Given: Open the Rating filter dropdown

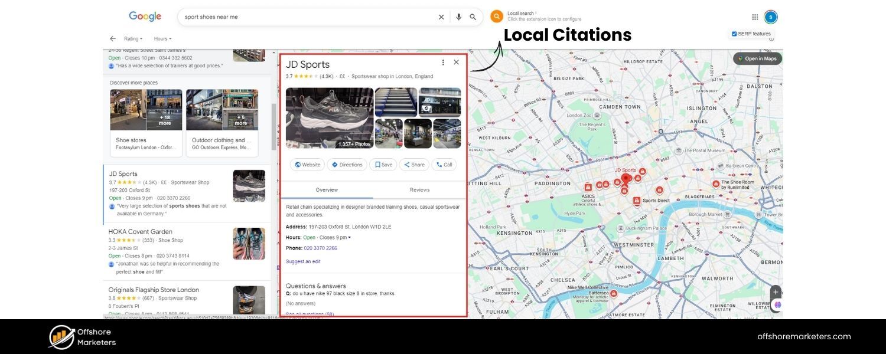Looking at the screenshot, I should coord(132,38).
